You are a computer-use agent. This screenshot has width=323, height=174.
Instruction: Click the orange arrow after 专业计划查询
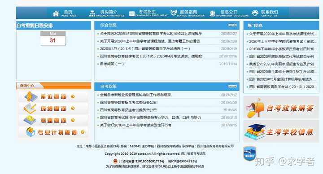click(83, 132)
